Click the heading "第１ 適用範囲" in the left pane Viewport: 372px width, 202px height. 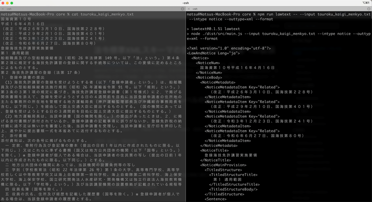15,53
